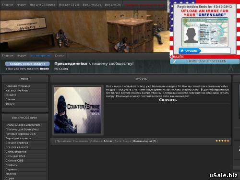Open Плагины для SourceMod in the sidebar
240x180 pixels.
tap(22, 130)
